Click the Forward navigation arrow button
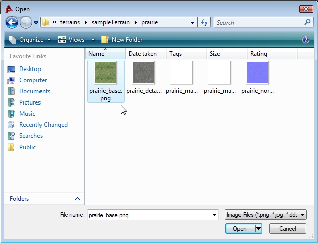This screenshot has height=243, width=318. coord(25,22)
